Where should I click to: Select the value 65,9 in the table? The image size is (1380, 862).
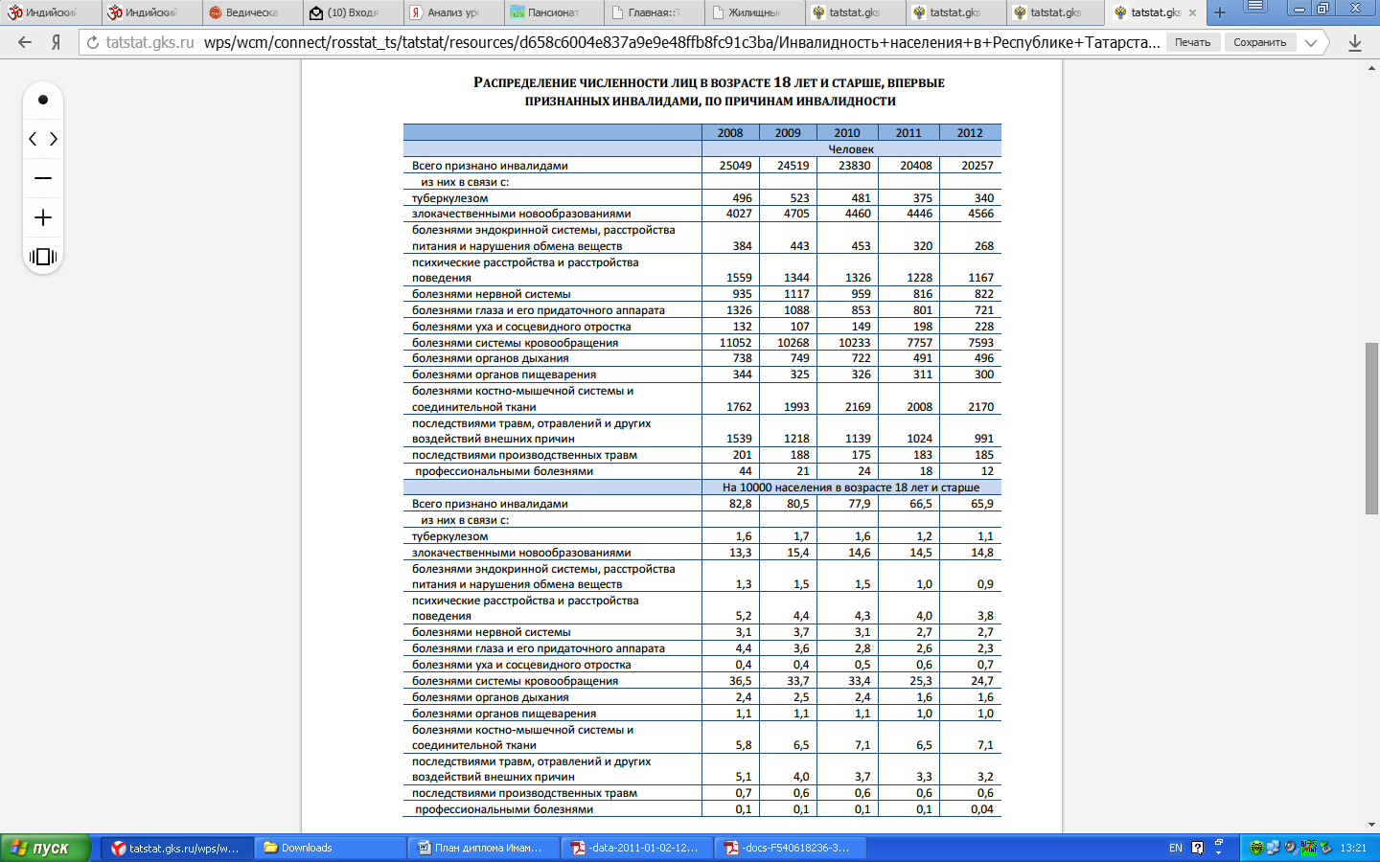tap(982, 504)
